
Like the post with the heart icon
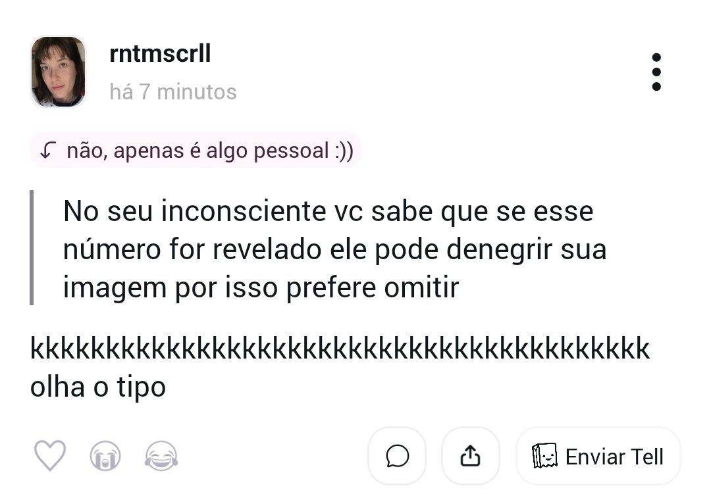tap(50, 456)
